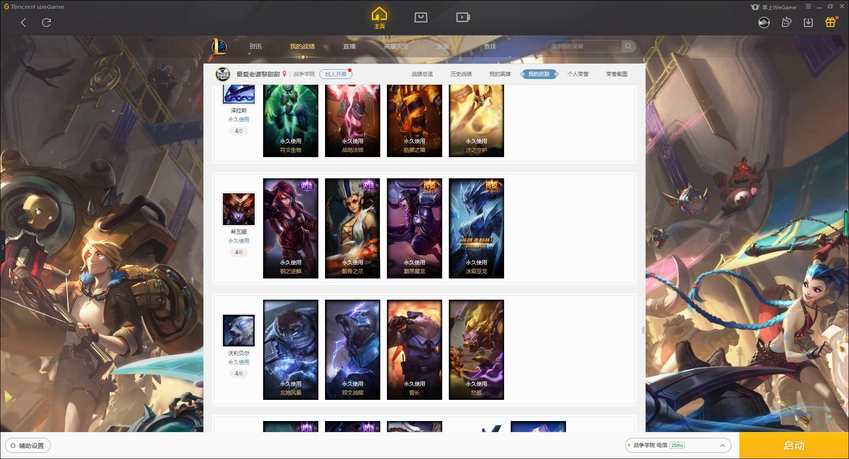The width and height of the screenshot is (849, 459).
Task: Click the music note icon in top right
Action: (x=786, y=22)
